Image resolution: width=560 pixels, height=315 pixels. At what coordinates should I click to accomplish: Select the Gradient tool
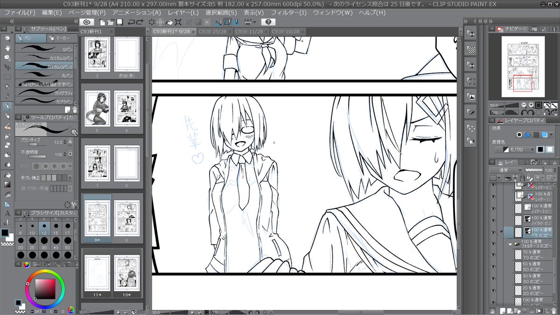point(7,184)
